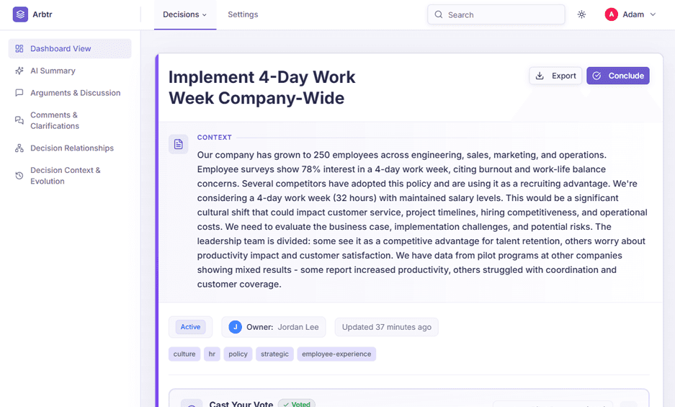This screenshot has height=407, width=675.
Task: Open Arguments & Discussion section
Action: [x=70, y=93]
